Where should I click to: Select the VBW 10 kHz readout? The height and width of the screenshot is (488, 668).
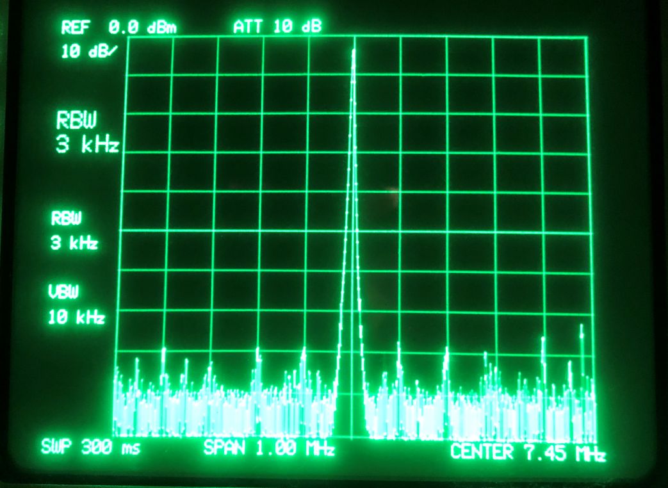tap(76, 304)
